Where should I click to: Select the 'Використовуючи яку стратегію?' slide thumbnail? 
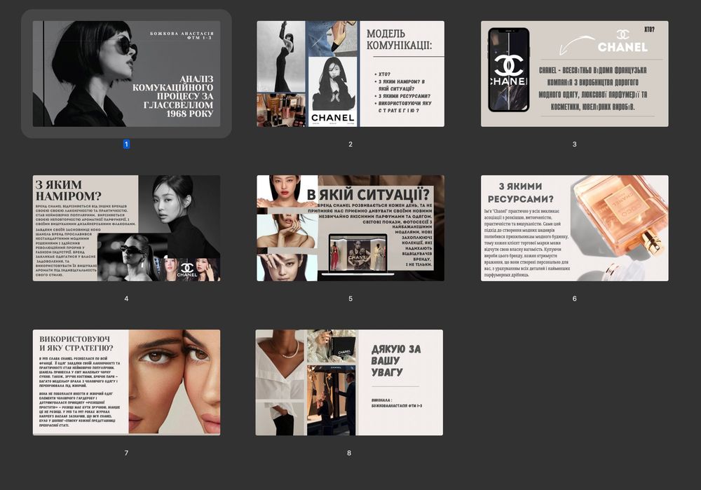click(x=126, y=382)
